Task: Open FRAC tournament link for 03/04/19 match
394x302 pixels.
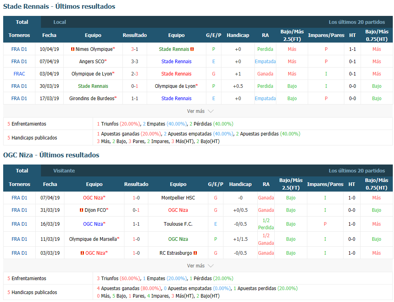Action: pos(19,74)
